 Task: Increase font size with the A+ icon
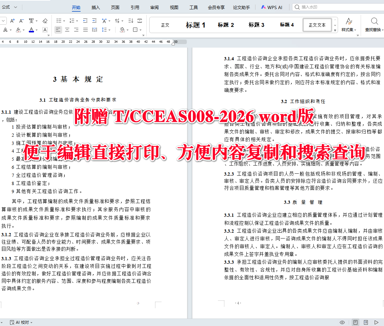pyautogui.click(x=12, y=21)
